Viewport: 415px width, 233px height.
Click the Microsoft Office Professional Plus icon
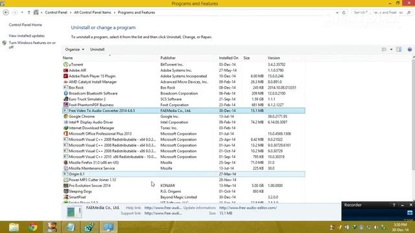[x=65, y=134]
